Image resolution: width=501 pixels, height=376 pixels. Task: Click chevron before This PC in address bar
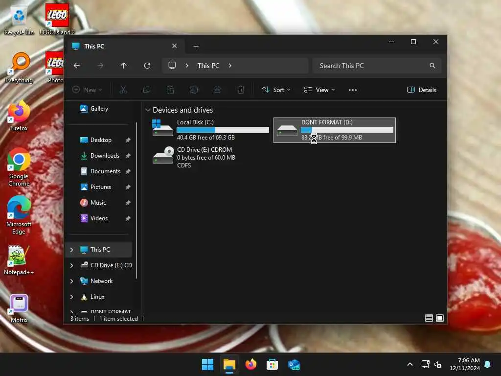186,66
